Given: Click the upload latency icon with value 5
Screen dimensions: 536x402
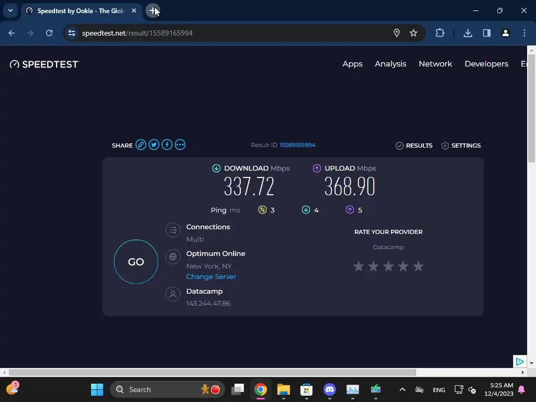Looking at the screenshot, I should pos(350,209).
